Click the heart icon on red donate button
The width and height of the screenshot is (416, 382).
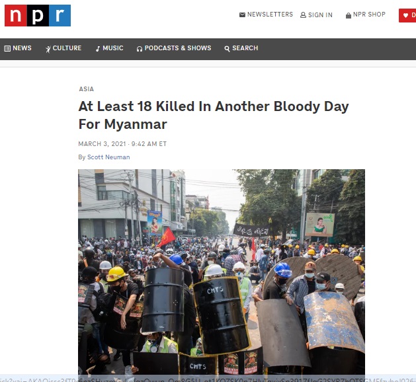[405, 15]
